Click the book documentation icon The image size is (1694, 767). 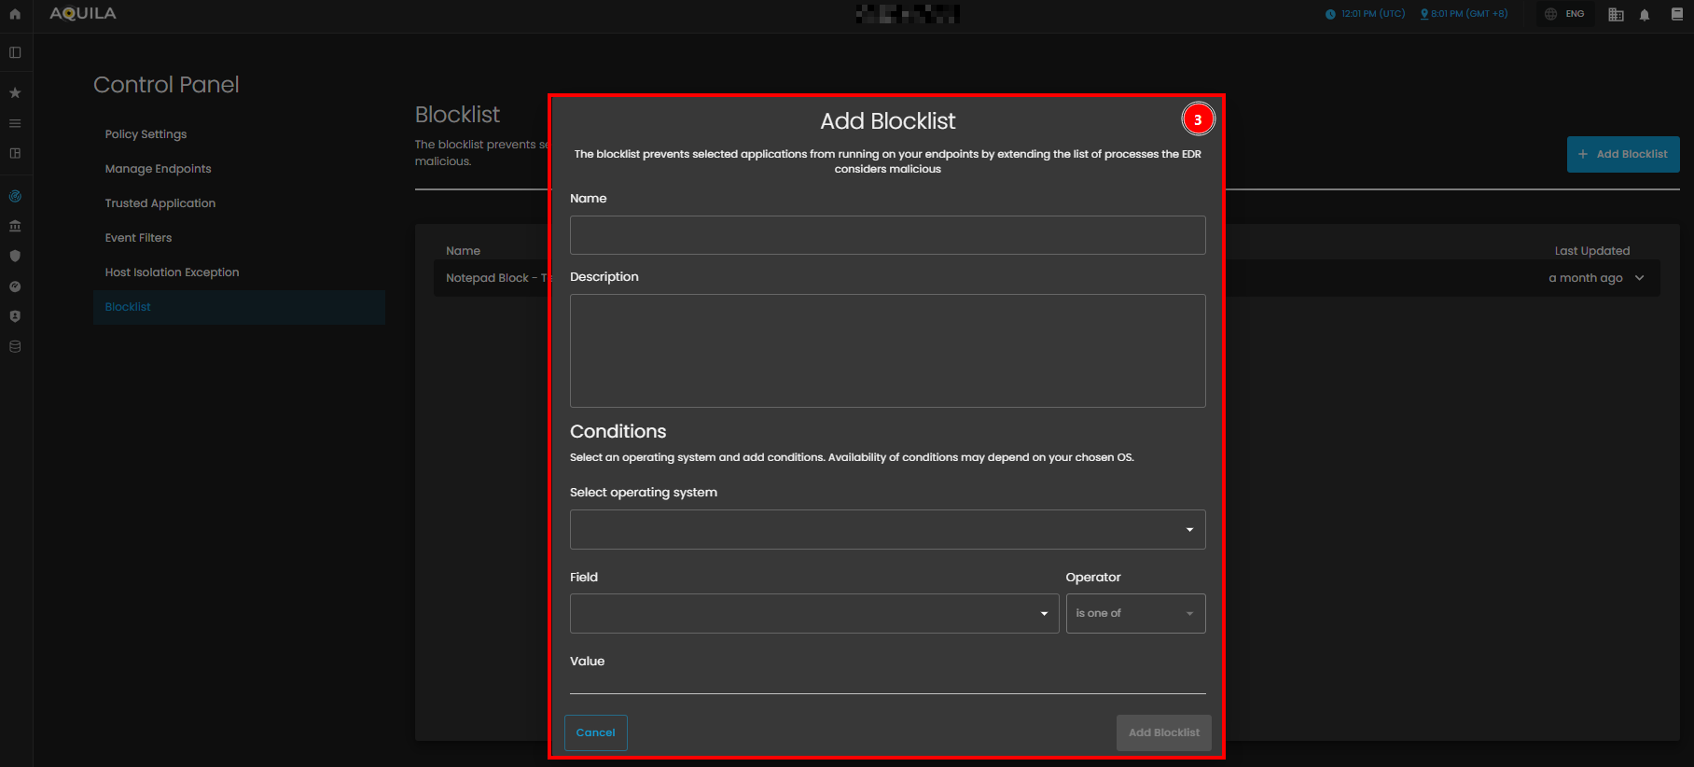[1677, 14]
